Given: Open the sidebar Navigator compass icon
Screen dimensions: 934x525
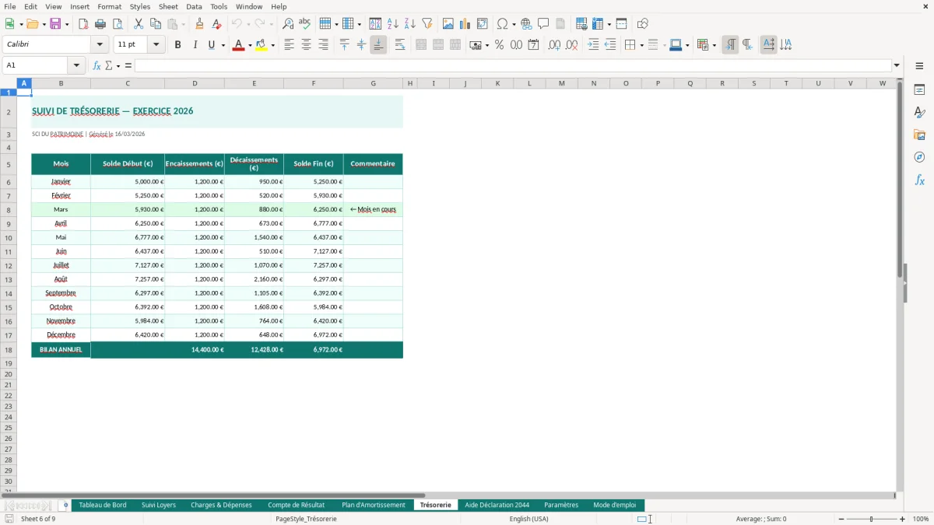Looking at the screenshot, I should [919, 157].
